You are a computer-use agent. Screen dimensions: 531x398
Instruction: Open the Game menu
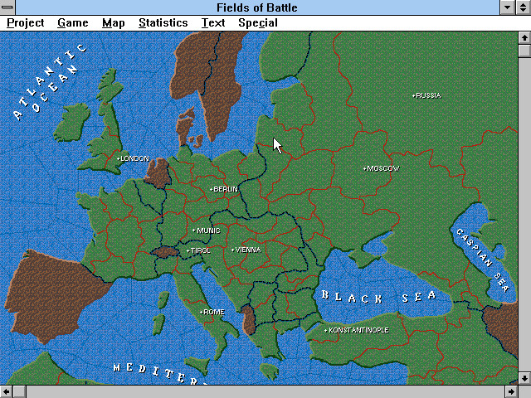(73, 23)
